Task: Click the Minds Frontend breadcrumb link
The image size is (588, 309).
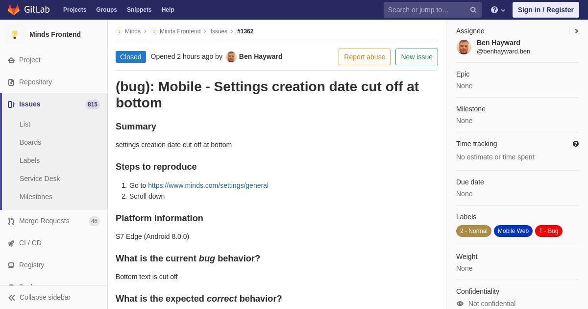Action: [180, 31]
